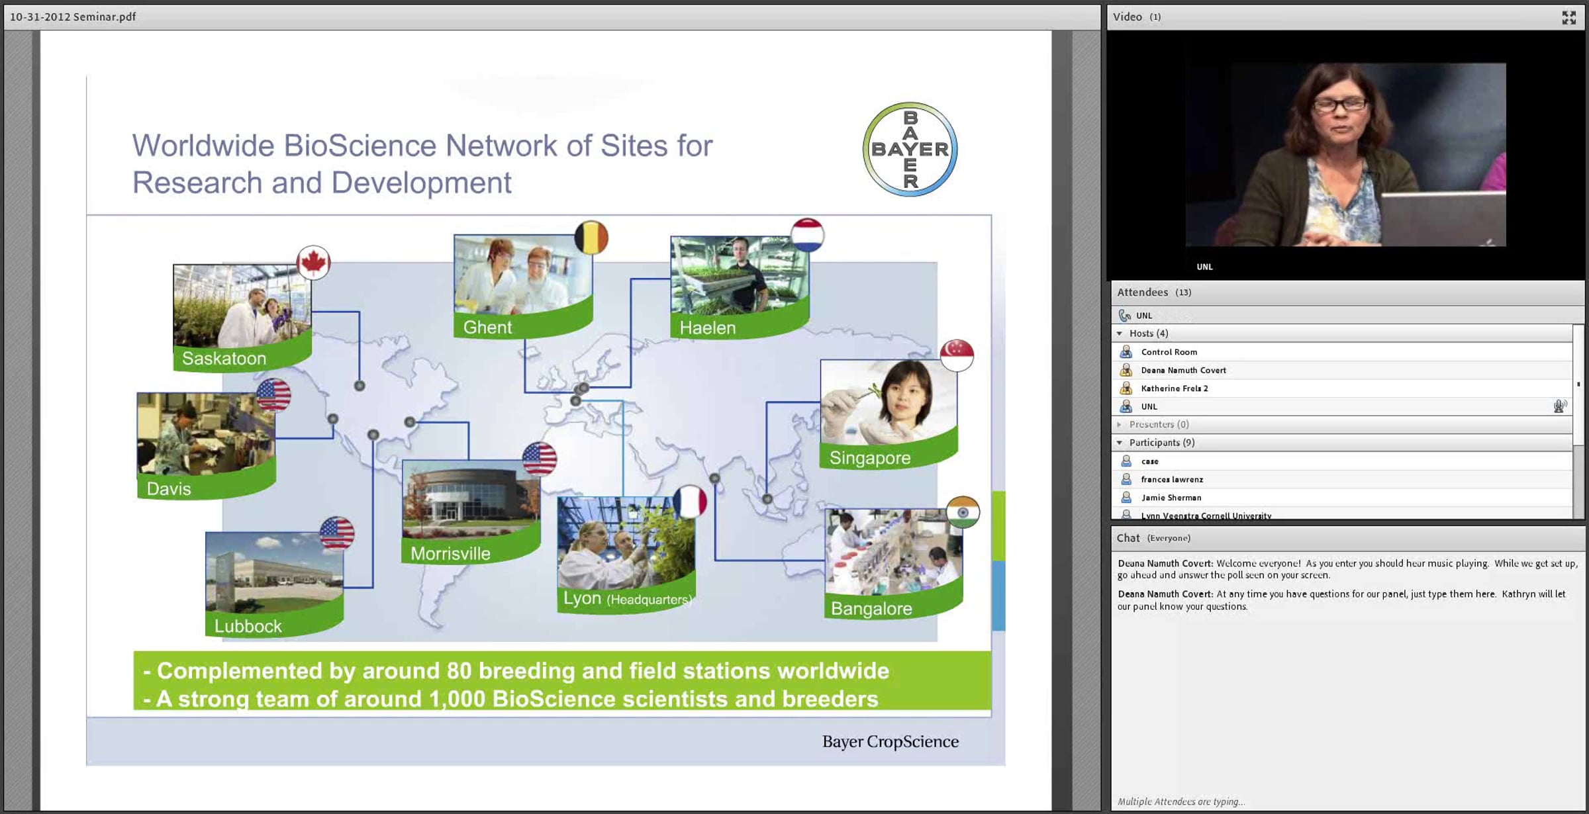Screen dimensions: 1589x814
Task: Click Katherine Frels 2's host avatar icon
Action: pos(1126,388)
